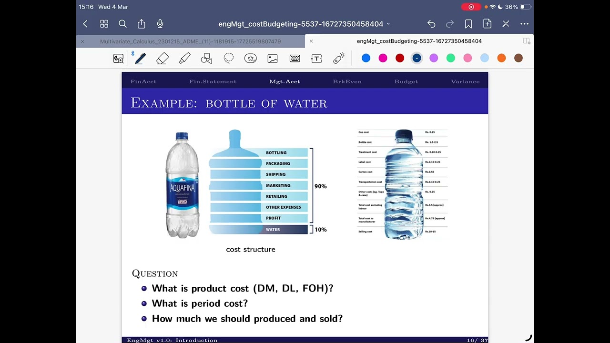Switch to Multivariate_Calculus tab
The height and width of the screenshot is (343, 610).
click(x=190, y=41)
